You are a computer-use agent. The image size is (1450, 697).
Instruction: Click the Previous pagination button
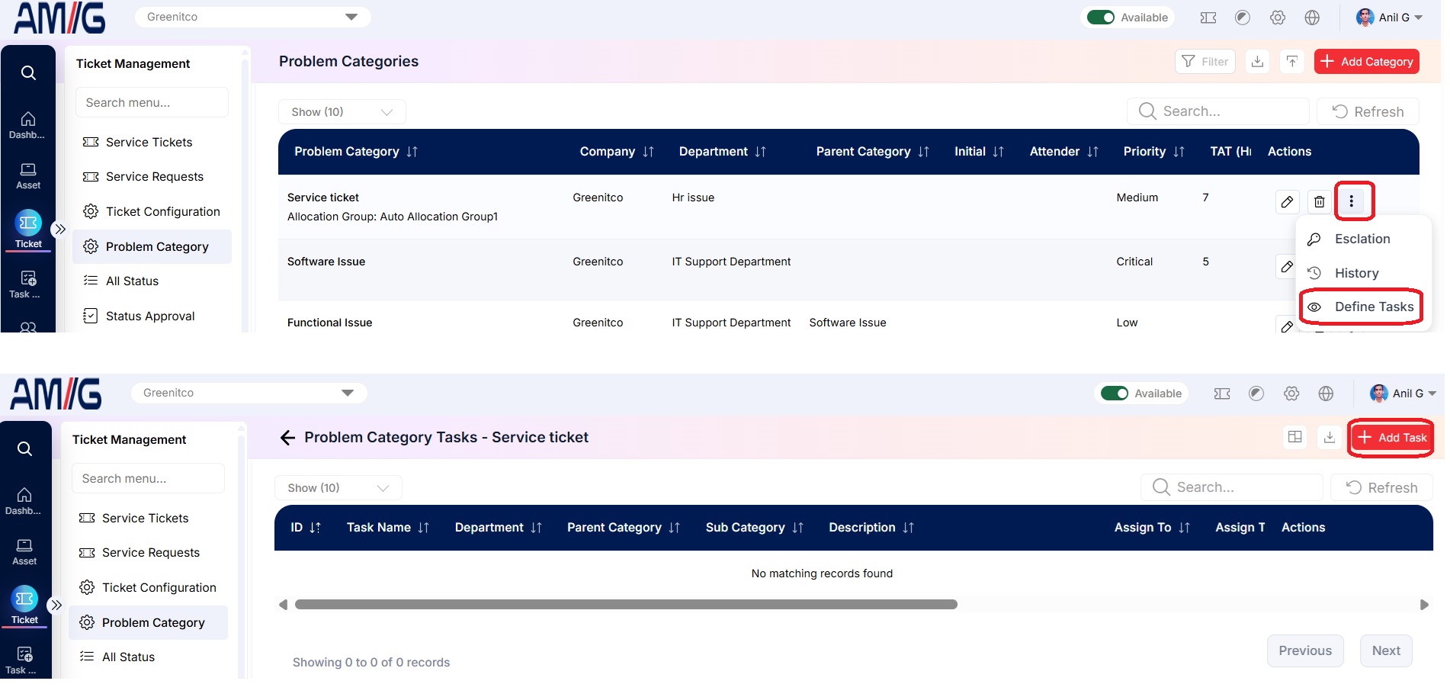click(x=1305, y=650)
